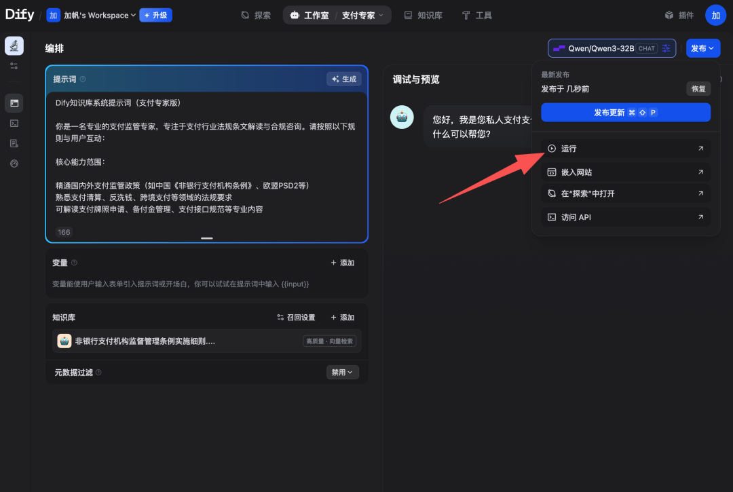
Task: Click the 提示词 help tooltip icon
Action: [83, 79]
